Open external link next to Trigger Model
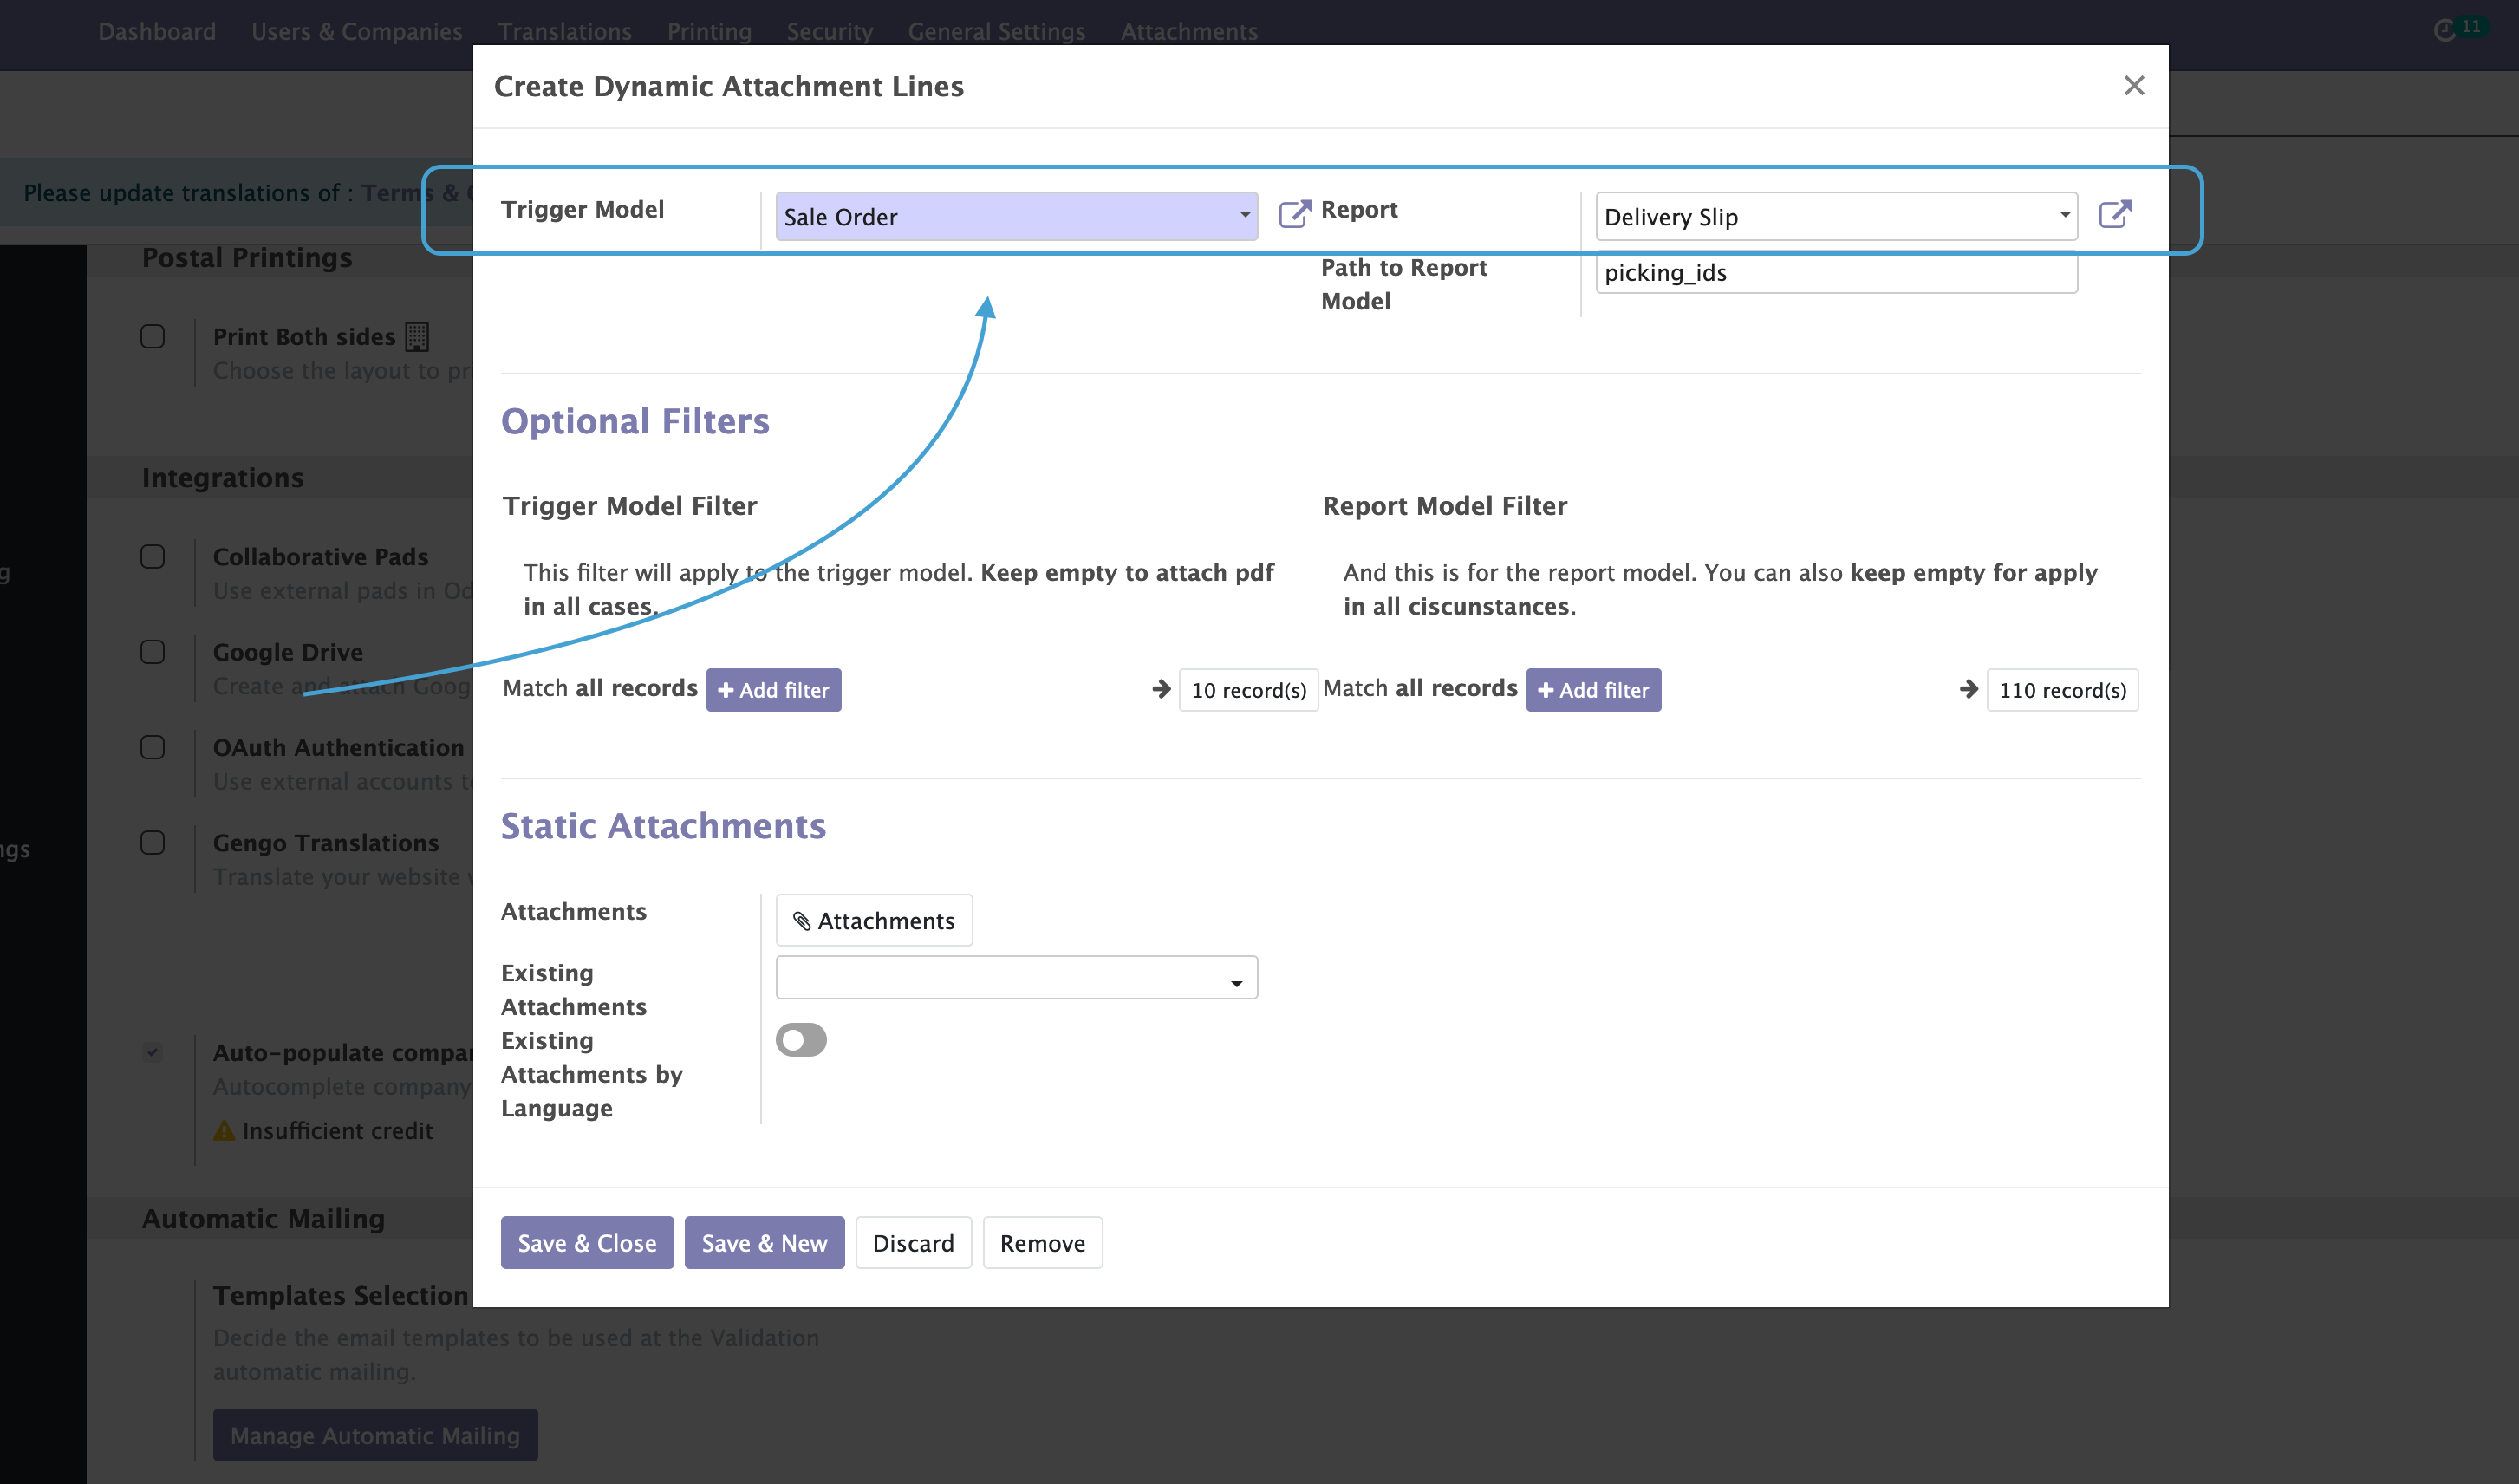The image size is (2519, 1484). 1294,214
